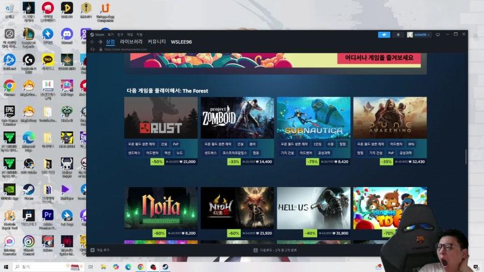Open Logitech G HUB desktop icon
This screenshot has width=484, height=272.
tap(29, 63)
